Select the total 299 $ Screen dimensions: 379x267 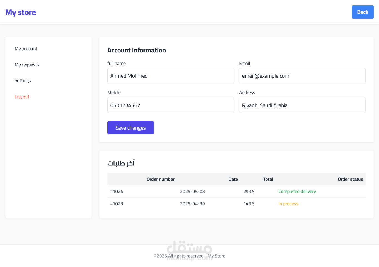(x=249, y=192)
